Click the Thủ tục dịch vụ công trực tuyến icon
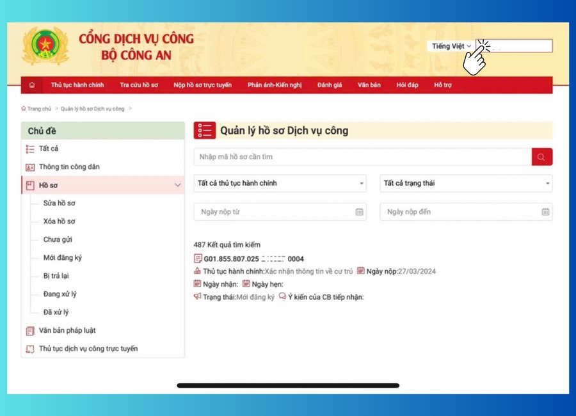The height and width of the screenshot is (416, 576). [x=30, y=349]
